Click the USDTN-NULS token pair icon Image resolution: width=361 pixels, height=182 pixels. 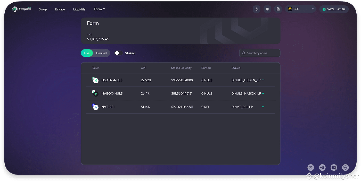[x=95, y=80]
